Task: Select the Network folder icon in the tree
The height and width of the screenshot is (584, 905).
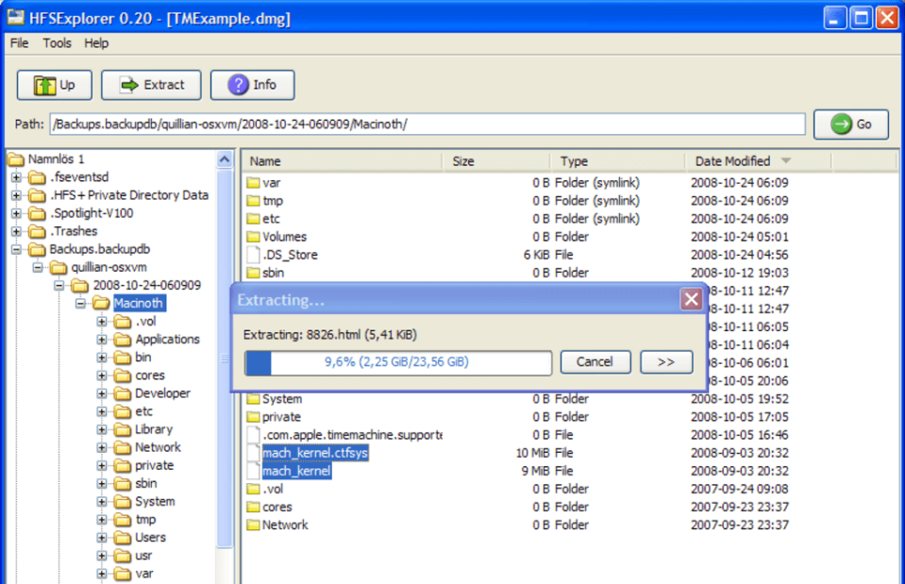Action: coord(123,448)
